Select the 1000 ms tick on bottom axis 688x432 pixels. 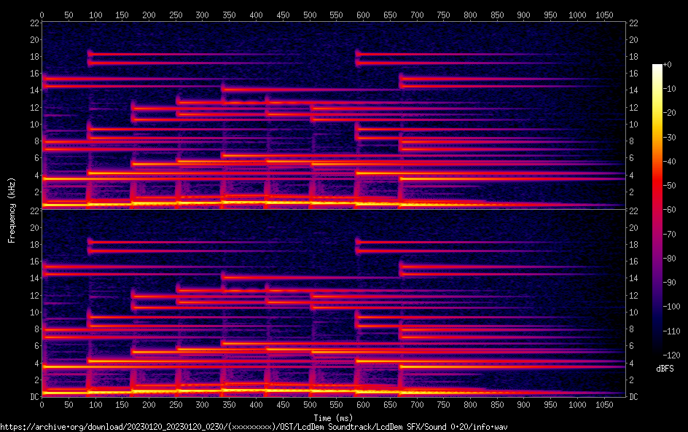pyautogui.click(x=577, y=404)
